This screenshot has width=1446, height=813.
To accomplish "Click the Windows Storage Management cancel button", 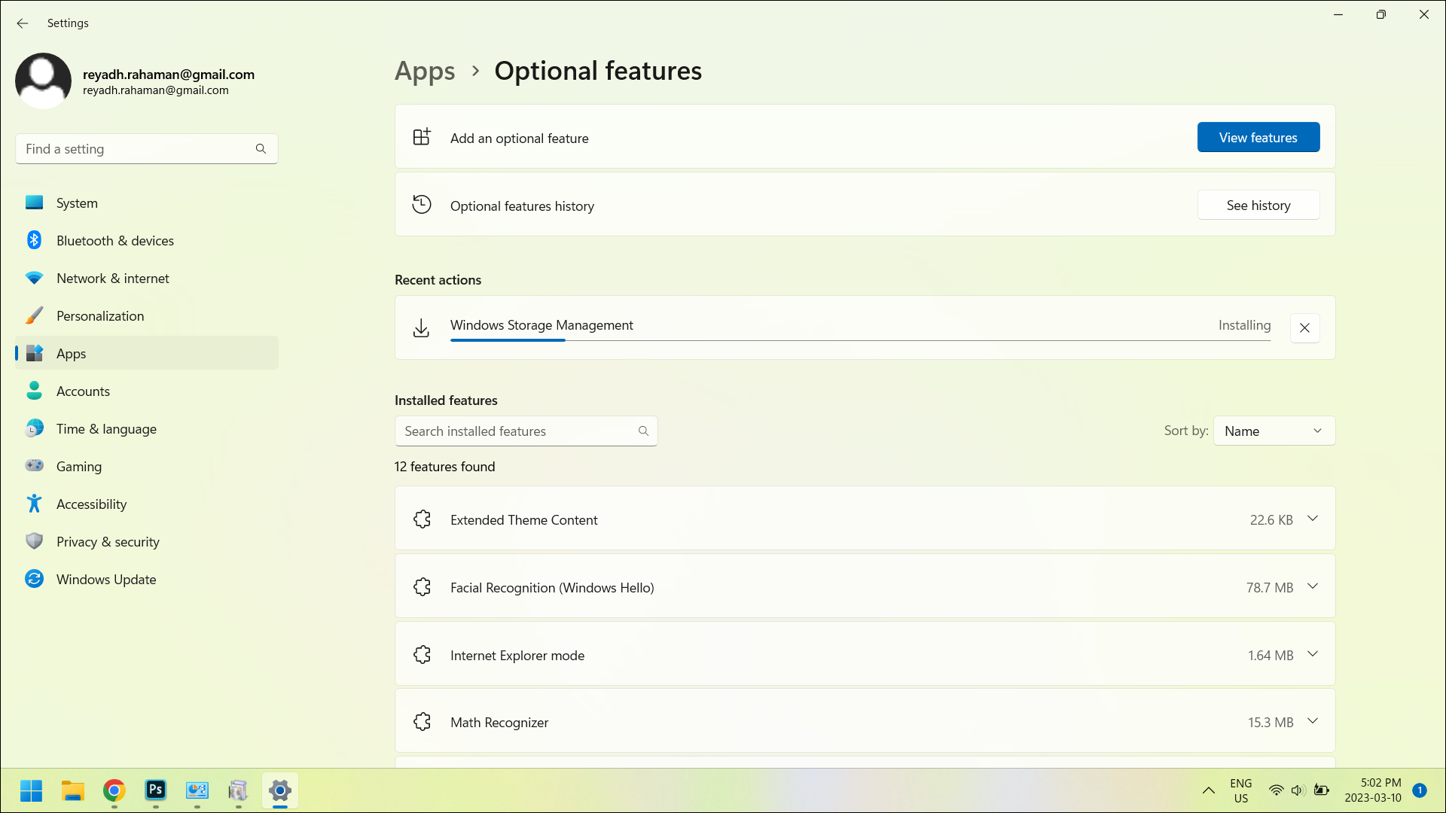I will pos(1305,327).
